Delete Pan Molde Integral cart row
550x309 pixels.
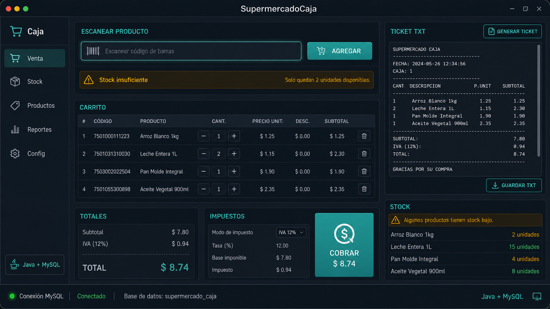tap(364, 171)
